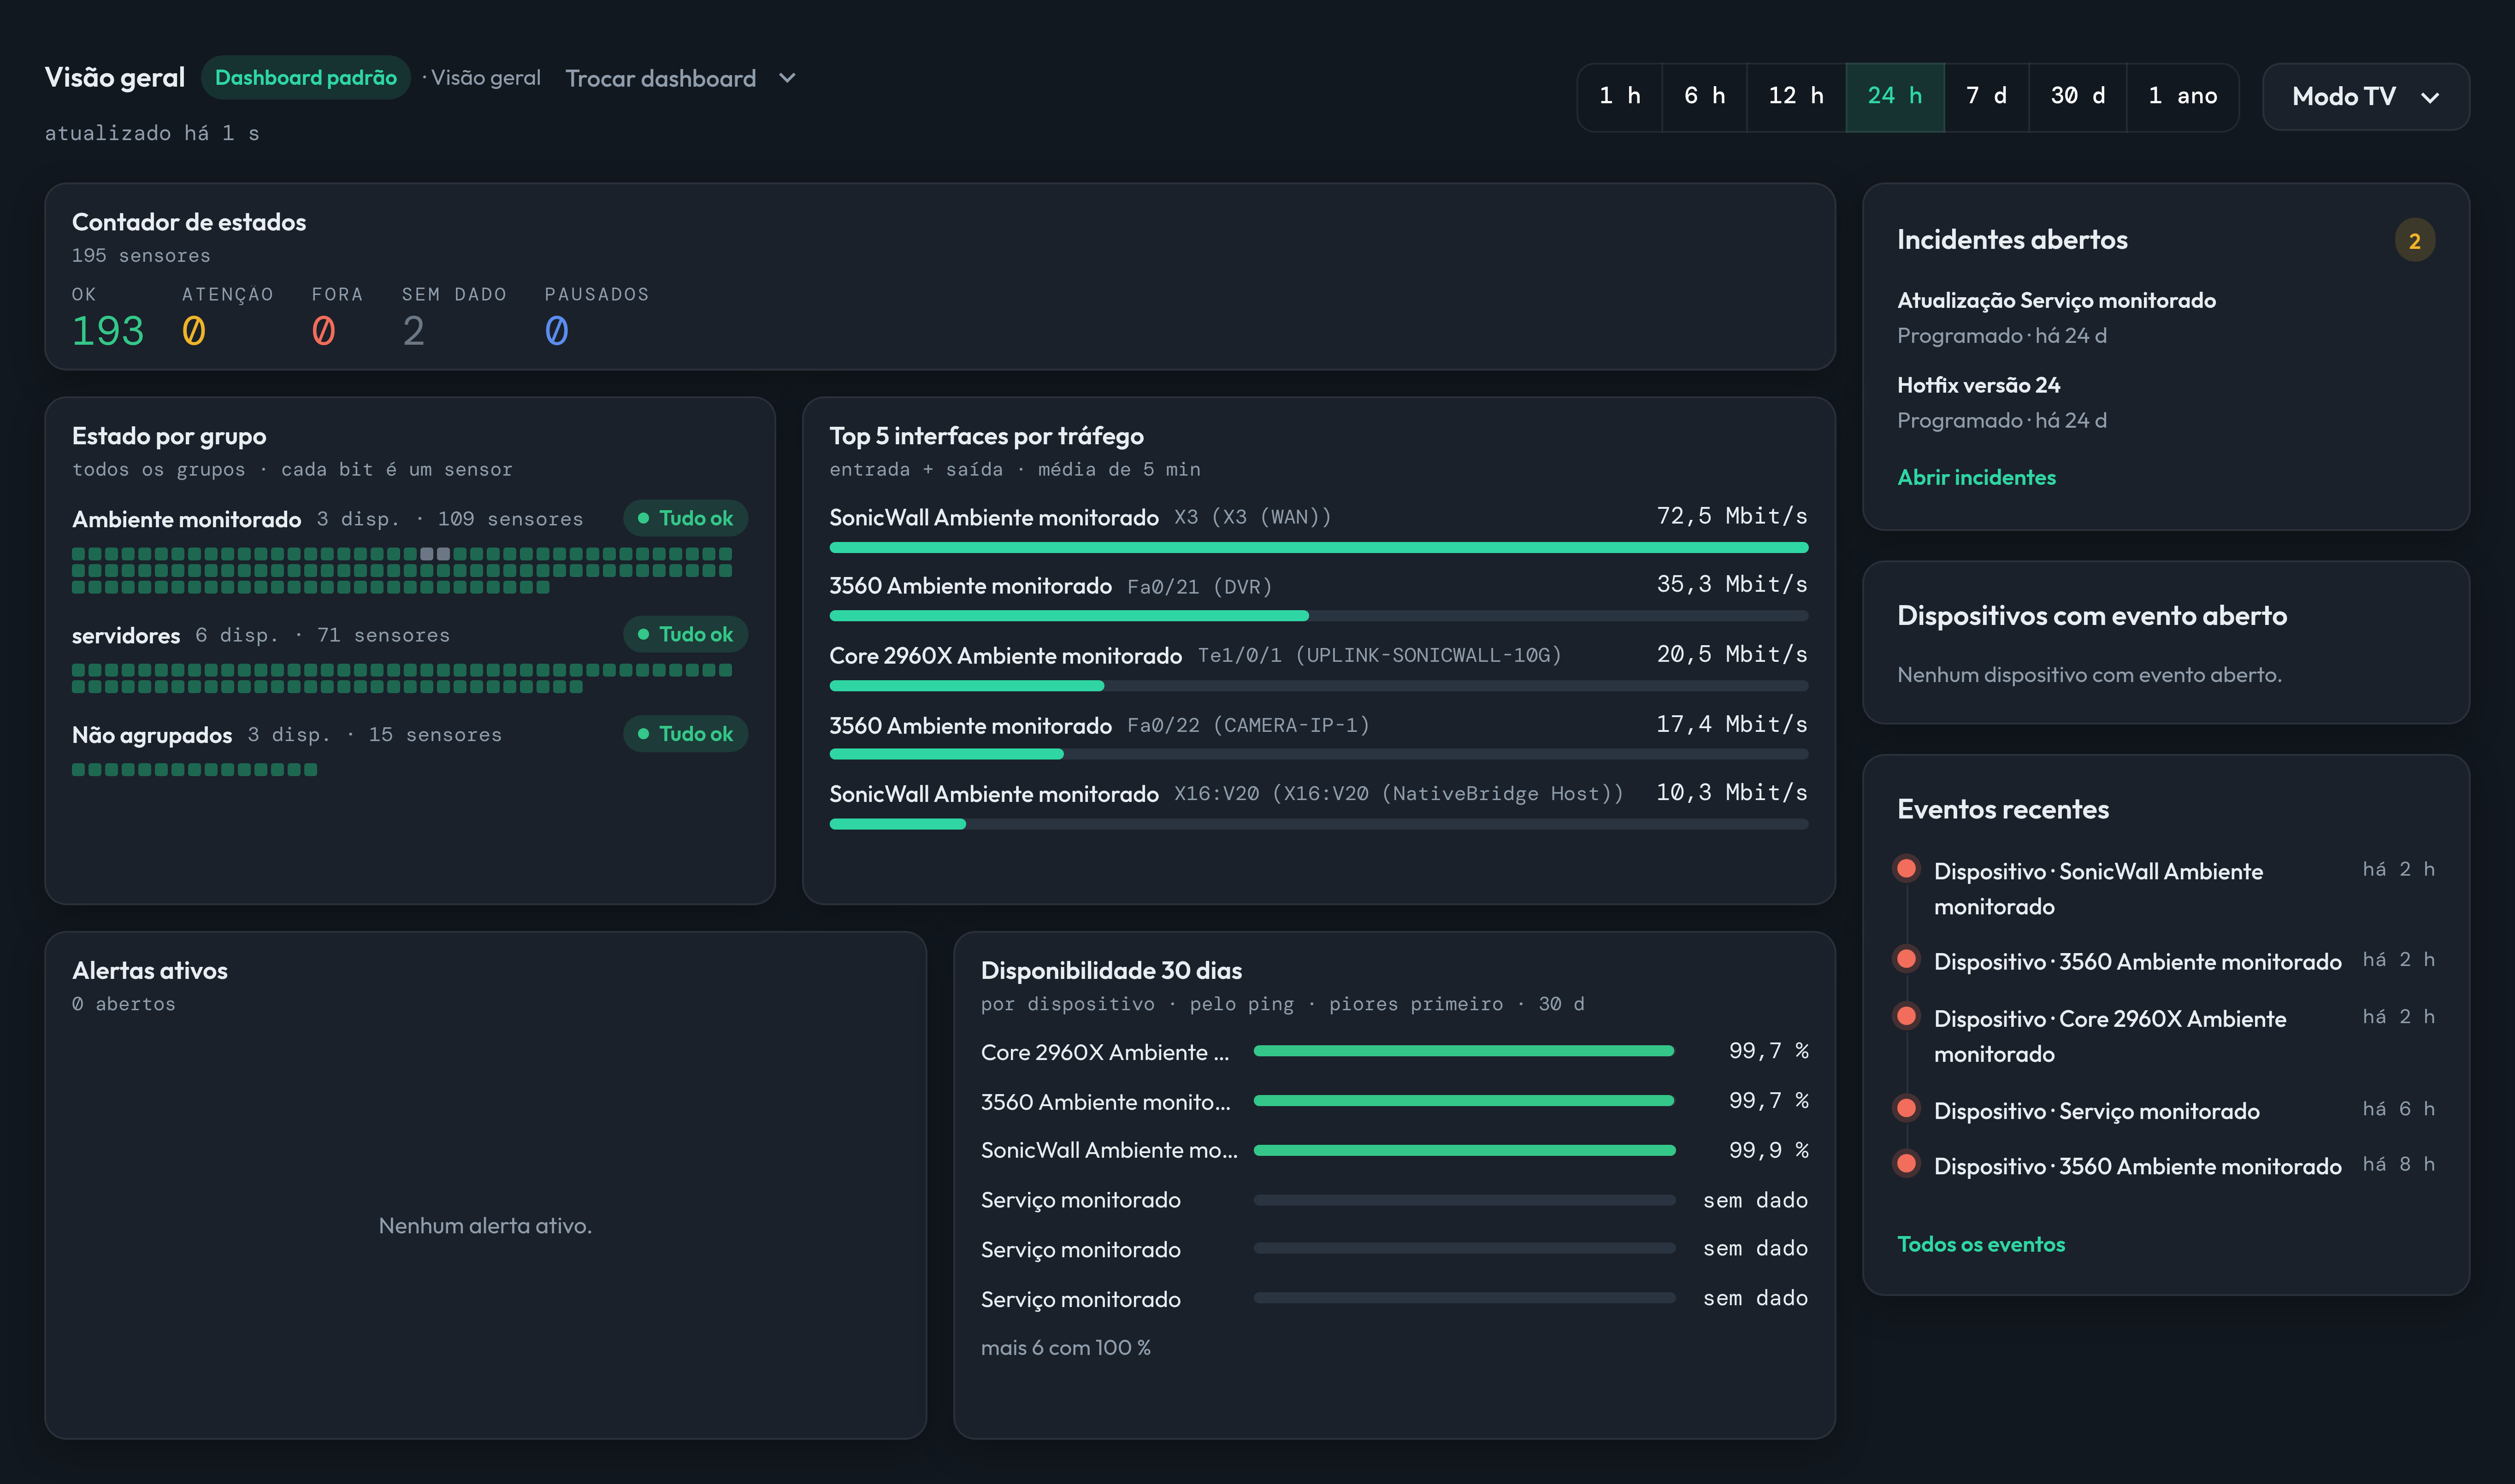The height and width of the screenshot is (1484, 2515).
Task: Open the Não agrupados group
Action: click(152, 735)
